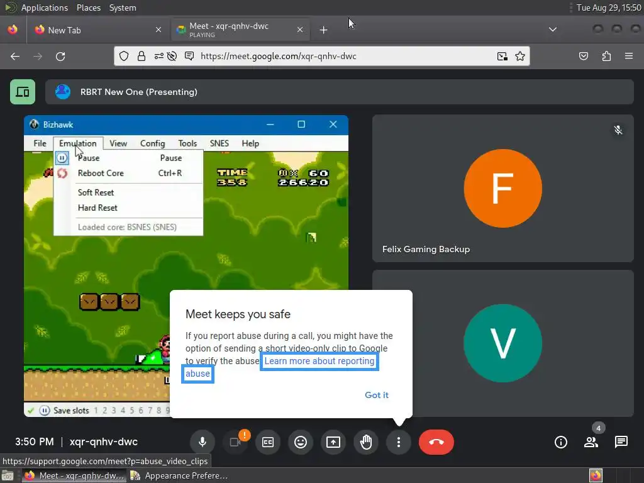This screenshot has height=483, width=644.
Task: Select the V participant avatar tile
Action: click(502, 343)
